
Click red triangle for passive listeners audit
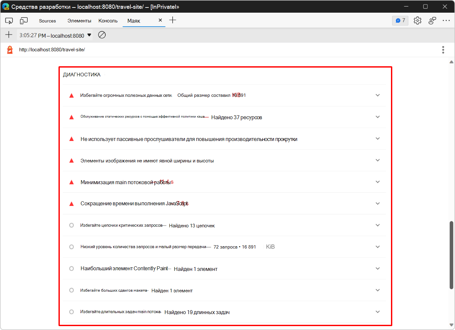(71, 139)
